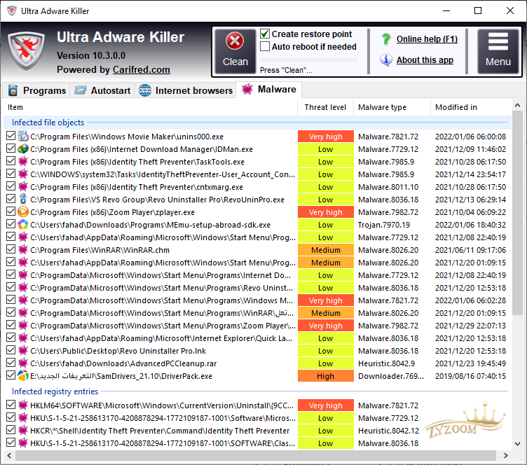Open Online help (F1) link
Screen dimensions: 527x465
pos(427,39)
